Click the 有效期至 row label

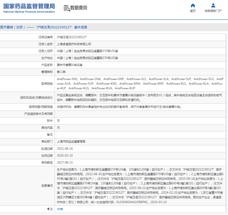[47, 163]
